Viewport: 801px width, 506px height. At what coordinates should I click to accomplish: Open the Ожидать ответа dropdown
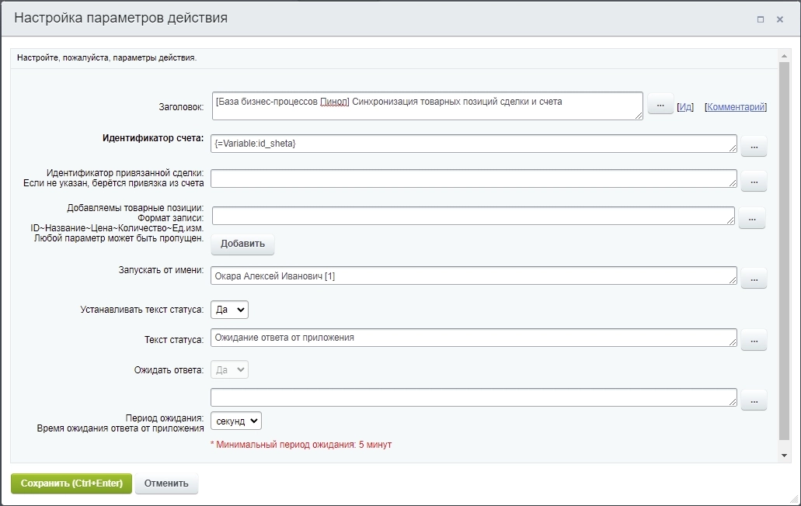230,370
